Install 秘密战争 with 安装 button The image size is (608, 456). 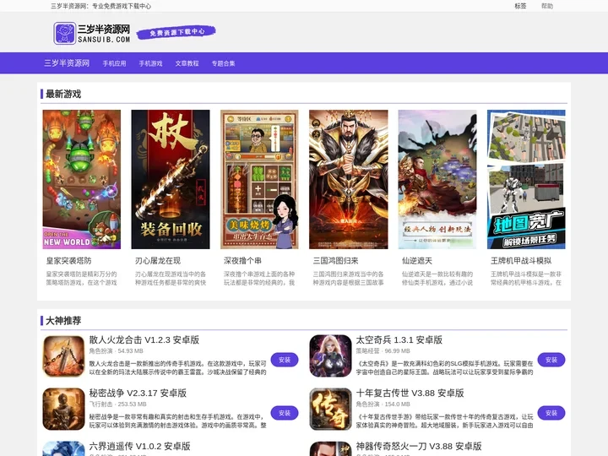click(x=285, y=413)
